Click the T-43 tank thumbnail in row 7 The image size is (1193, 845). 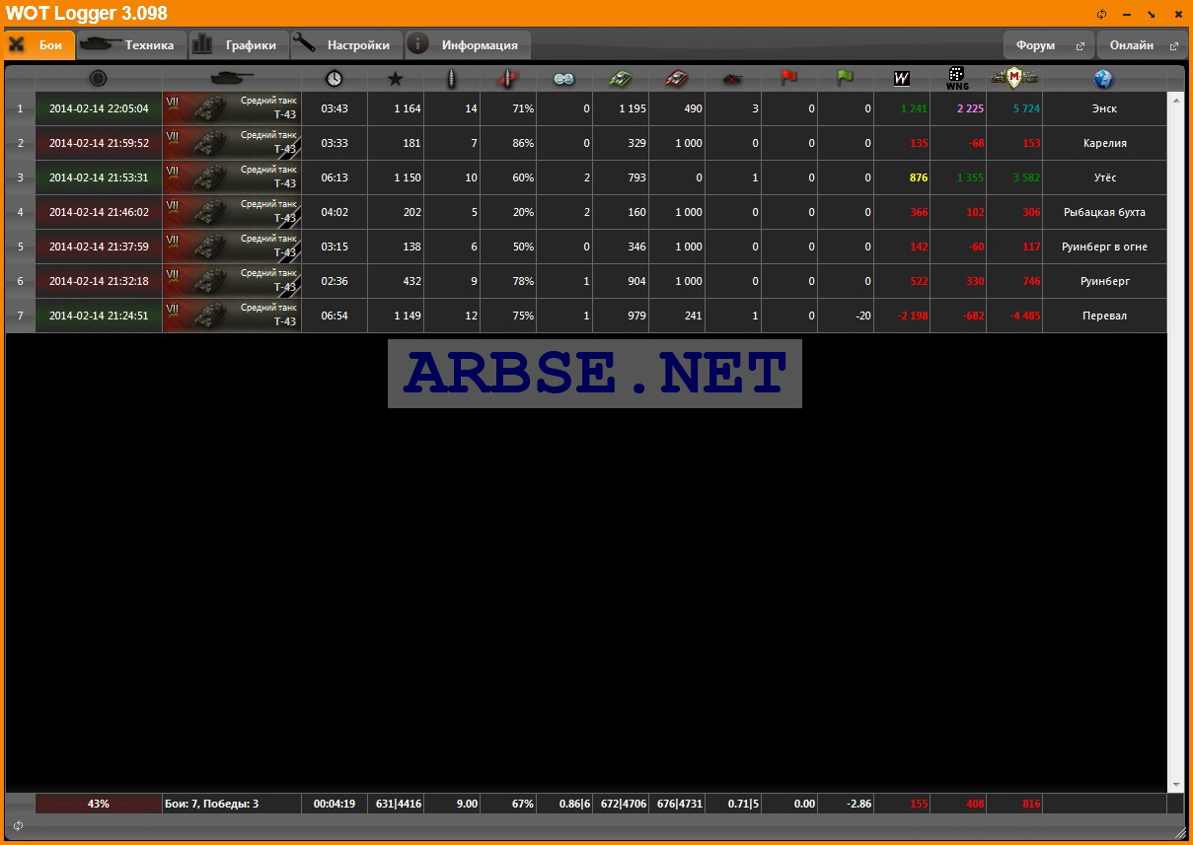232,316
